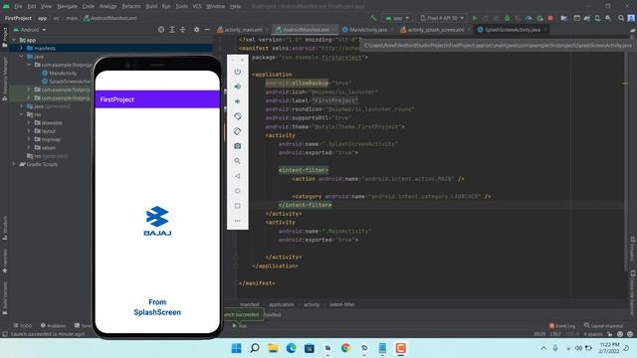Image resolution: width=637 pixels, height=358 pixels.
Task: Expand the mipmap folder
Action: [29, 139]
